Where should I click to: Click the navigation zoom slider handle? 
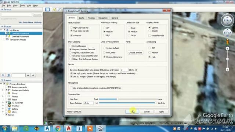click(227, 59)
